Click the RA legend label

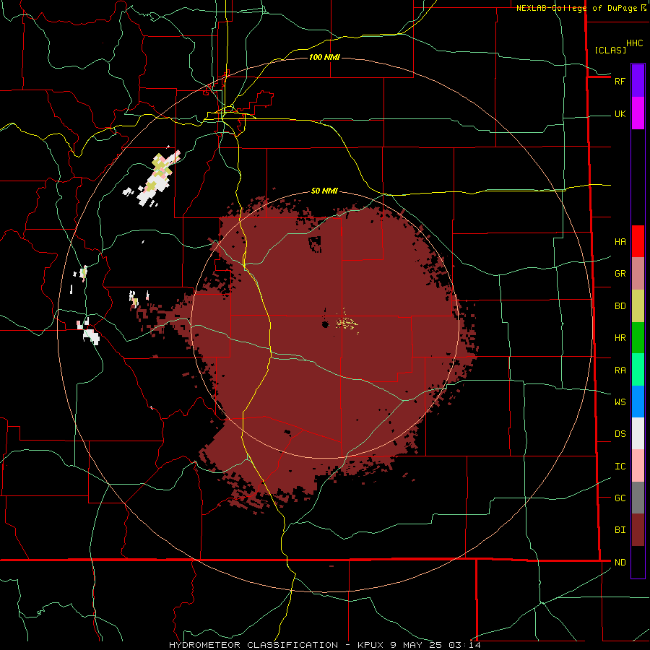[x=620, y=370]
